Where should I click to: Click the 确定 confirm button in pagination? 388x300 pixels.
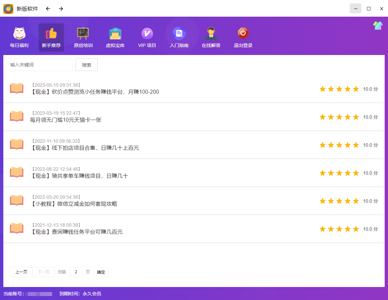pyautogui.click(x=101, y=272)
